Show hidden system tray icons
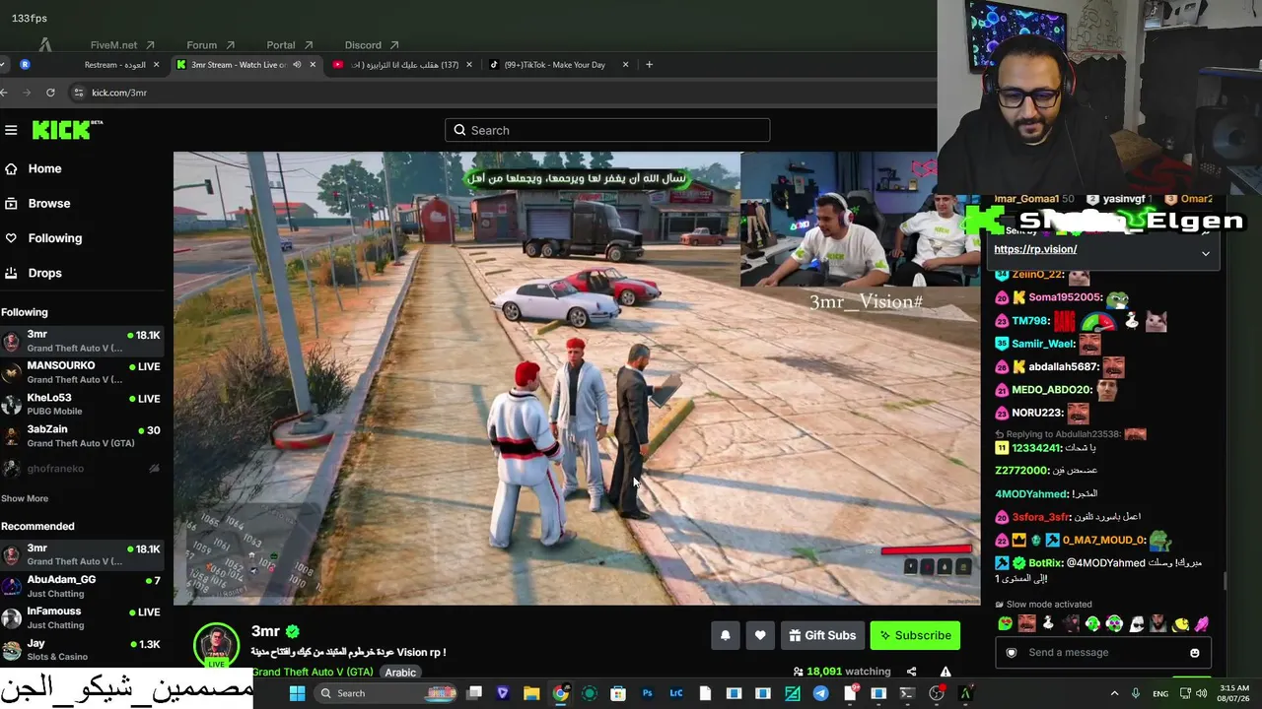The height and width of the screenshot is (709, 1262). [1115, 693]
